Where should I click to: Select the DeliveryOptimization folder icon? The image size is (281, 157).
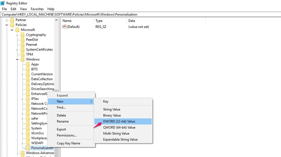[28, 84]
